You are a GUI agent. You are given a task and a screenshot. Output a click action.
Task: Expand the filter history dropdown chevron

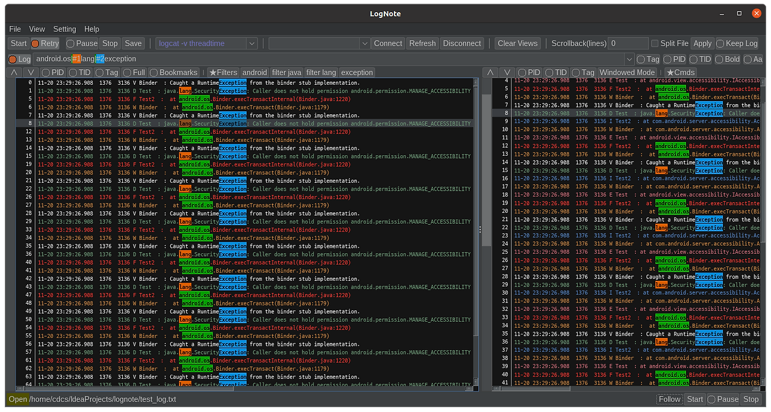[x=628, y=59]
